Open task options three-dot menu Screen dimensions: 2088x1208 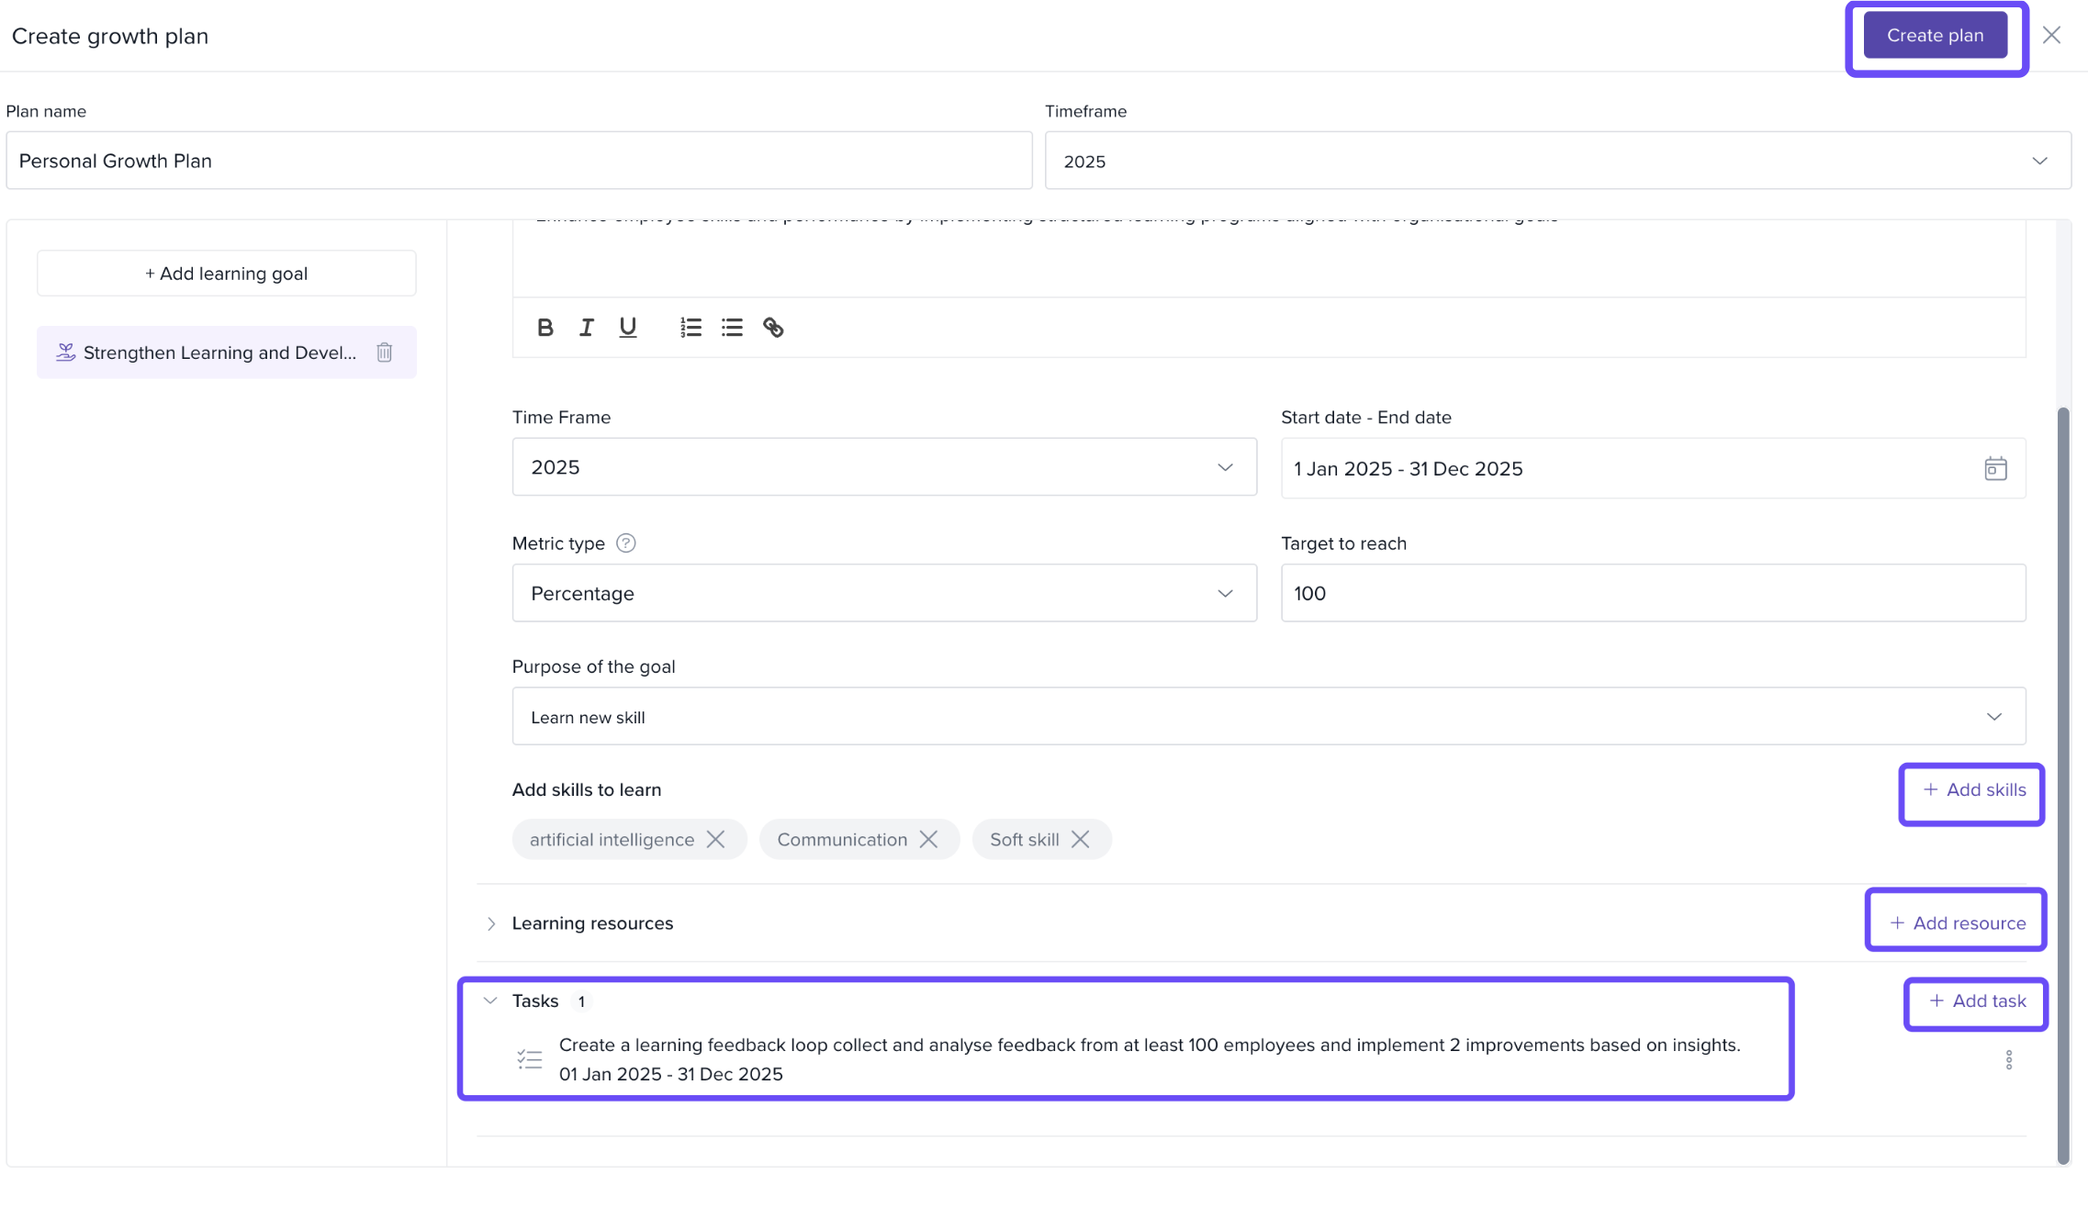tap(2008, 1060)
